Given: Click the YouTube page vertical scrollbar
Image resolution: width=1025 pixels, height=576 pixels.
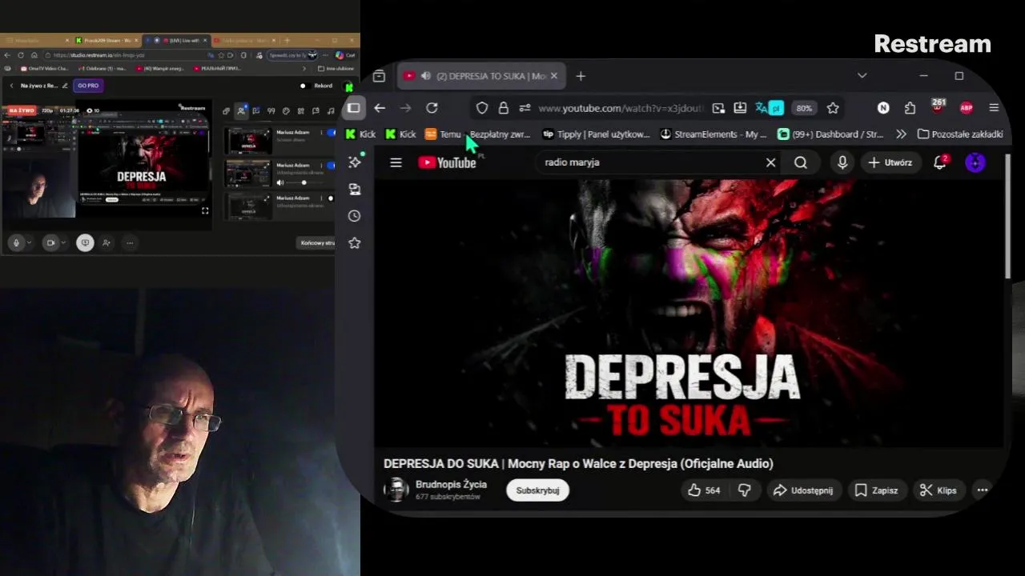Looking at the screenshot, I should pyautogui.click(x=1007, y=216).
